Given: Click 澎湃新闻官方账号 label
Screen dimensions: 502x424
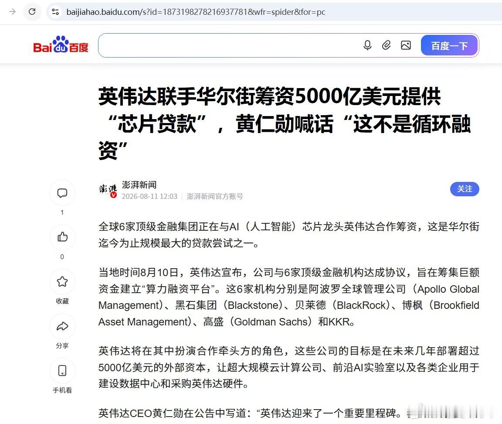Looking at the screenshot, I should [215, 196].
